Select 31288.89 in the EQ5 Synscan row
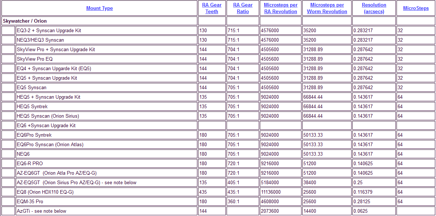 click(313, 88)
